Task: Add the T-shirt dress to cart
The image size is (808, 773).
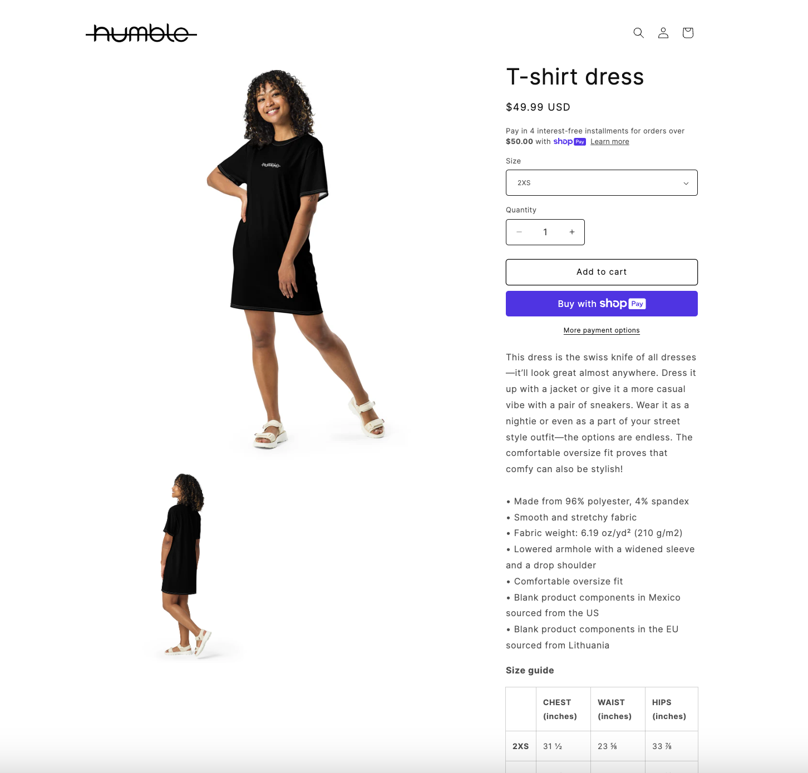Action: pyautogui.click(x=602, y=272)
